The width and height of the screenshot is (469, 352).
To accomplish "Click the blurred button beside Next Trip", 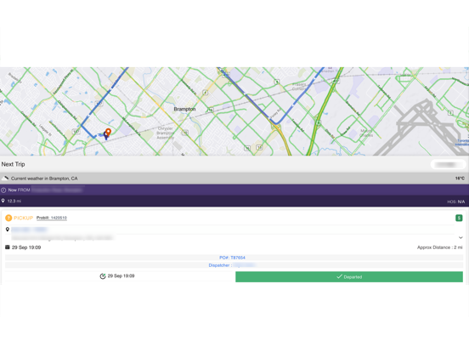I will click(x=448, y=164).
